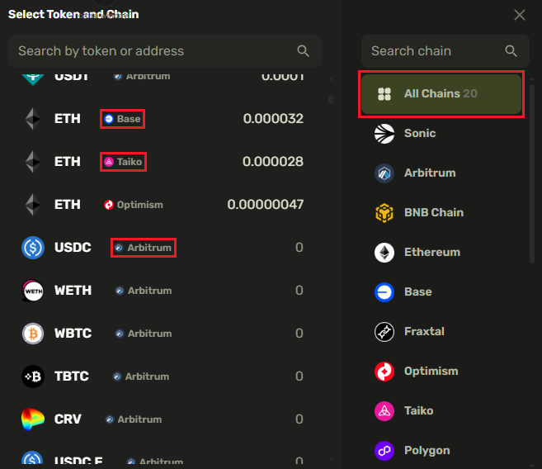Click the WETH token icon
This screenshot has height=469, width=542.
coord(33,291)
